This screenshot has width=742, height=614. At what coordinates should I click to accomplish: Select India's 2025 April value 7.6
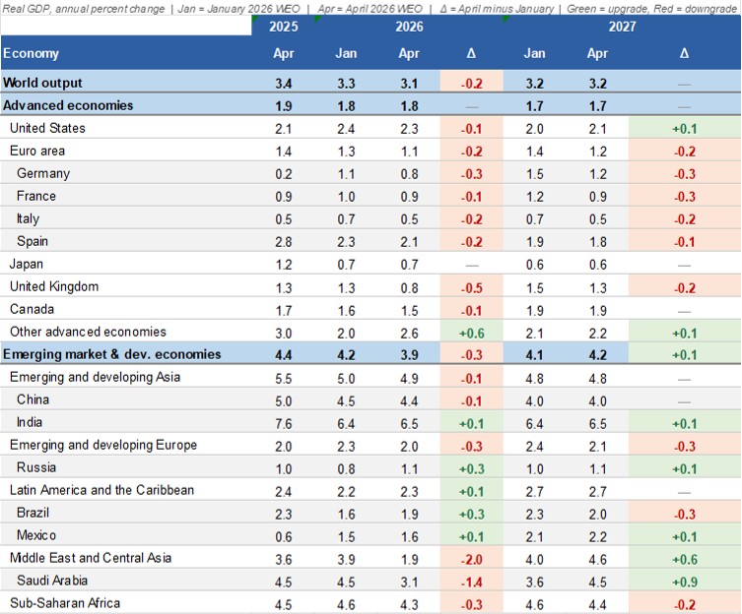coord(283,422)
